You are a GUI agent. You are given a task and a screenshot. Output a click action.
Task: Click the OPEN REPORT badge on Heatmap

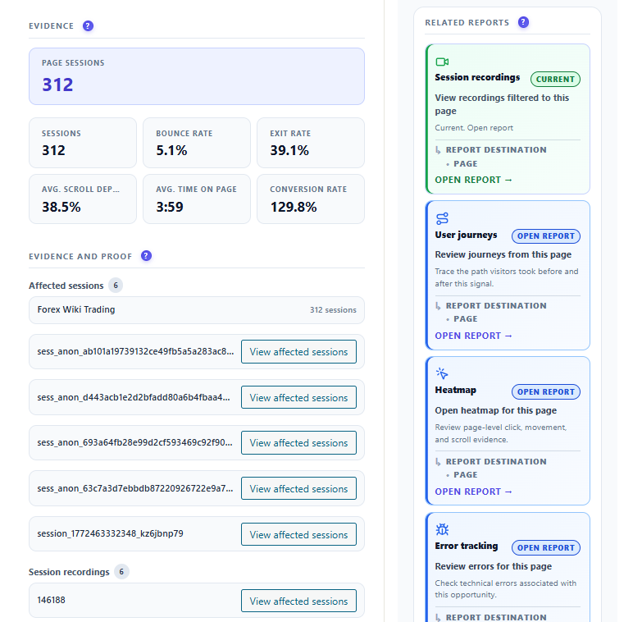[x=546, y=391]
